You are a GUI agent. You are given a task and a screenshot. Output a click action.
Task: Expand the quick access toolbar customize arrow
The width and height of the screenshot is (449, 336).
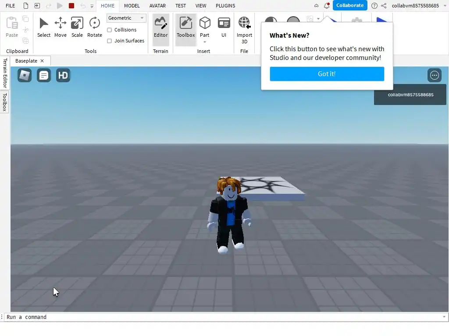click(x=92, y=6)
